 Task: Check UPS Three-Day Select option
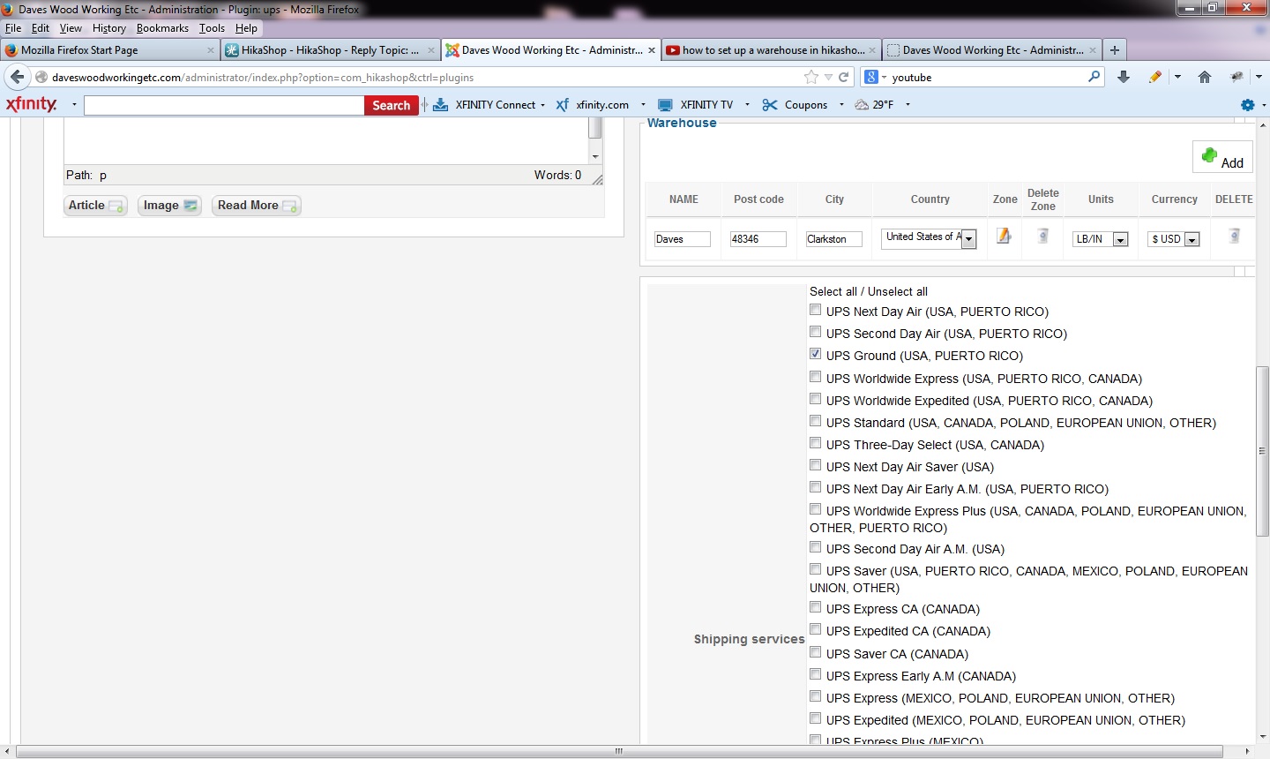point(816,443)
